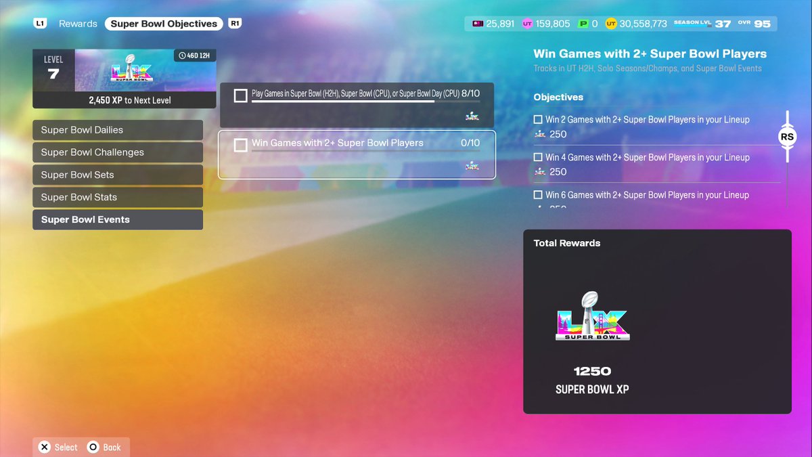
Task: Click the 0/10 progress count
Action: (470, 143)
